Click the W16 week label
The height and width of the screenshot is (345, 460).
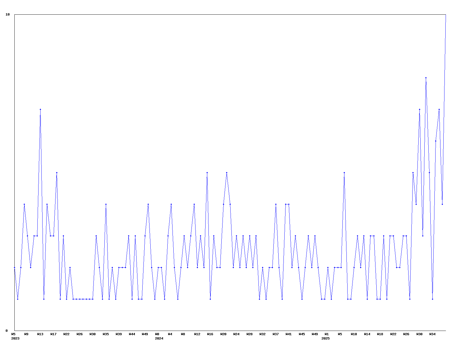click(x=210, y=334)
